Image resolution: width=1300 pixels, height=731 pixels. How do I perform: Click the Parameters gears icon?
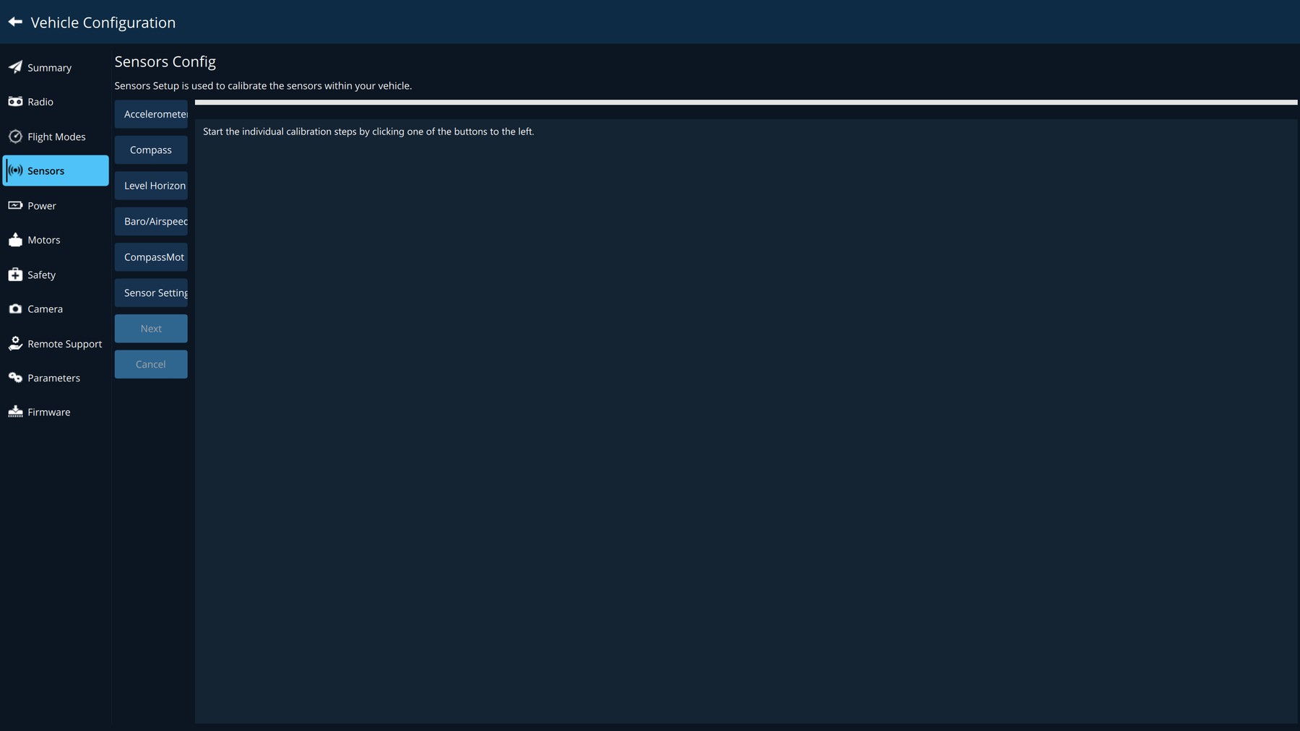pyautogui.click(x=15, y=378)
